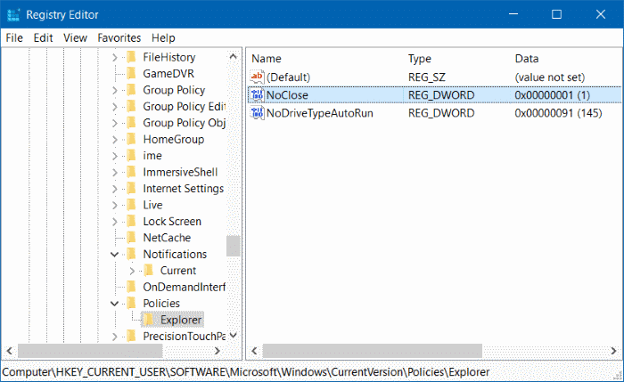624x382 pixels.
Task: Click the Notifications folder icon
Action: click(x=131, y=254)
